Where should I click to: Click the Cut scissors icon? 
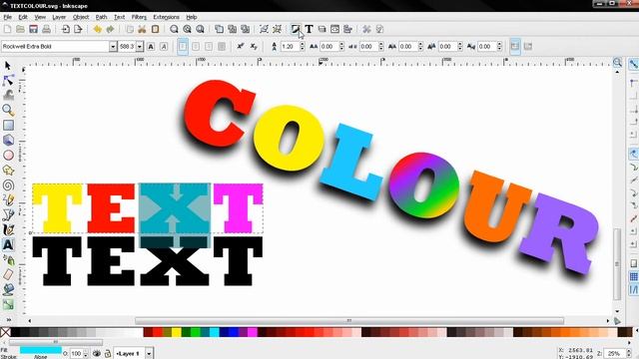pyautogui.click(x=142, y=29)
